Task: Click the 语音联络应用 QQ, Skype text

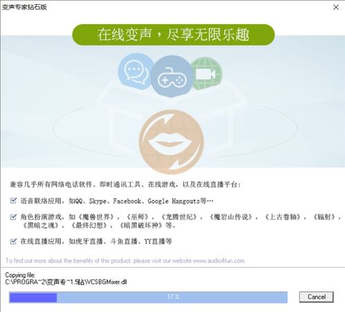Action: coord(117,201)
